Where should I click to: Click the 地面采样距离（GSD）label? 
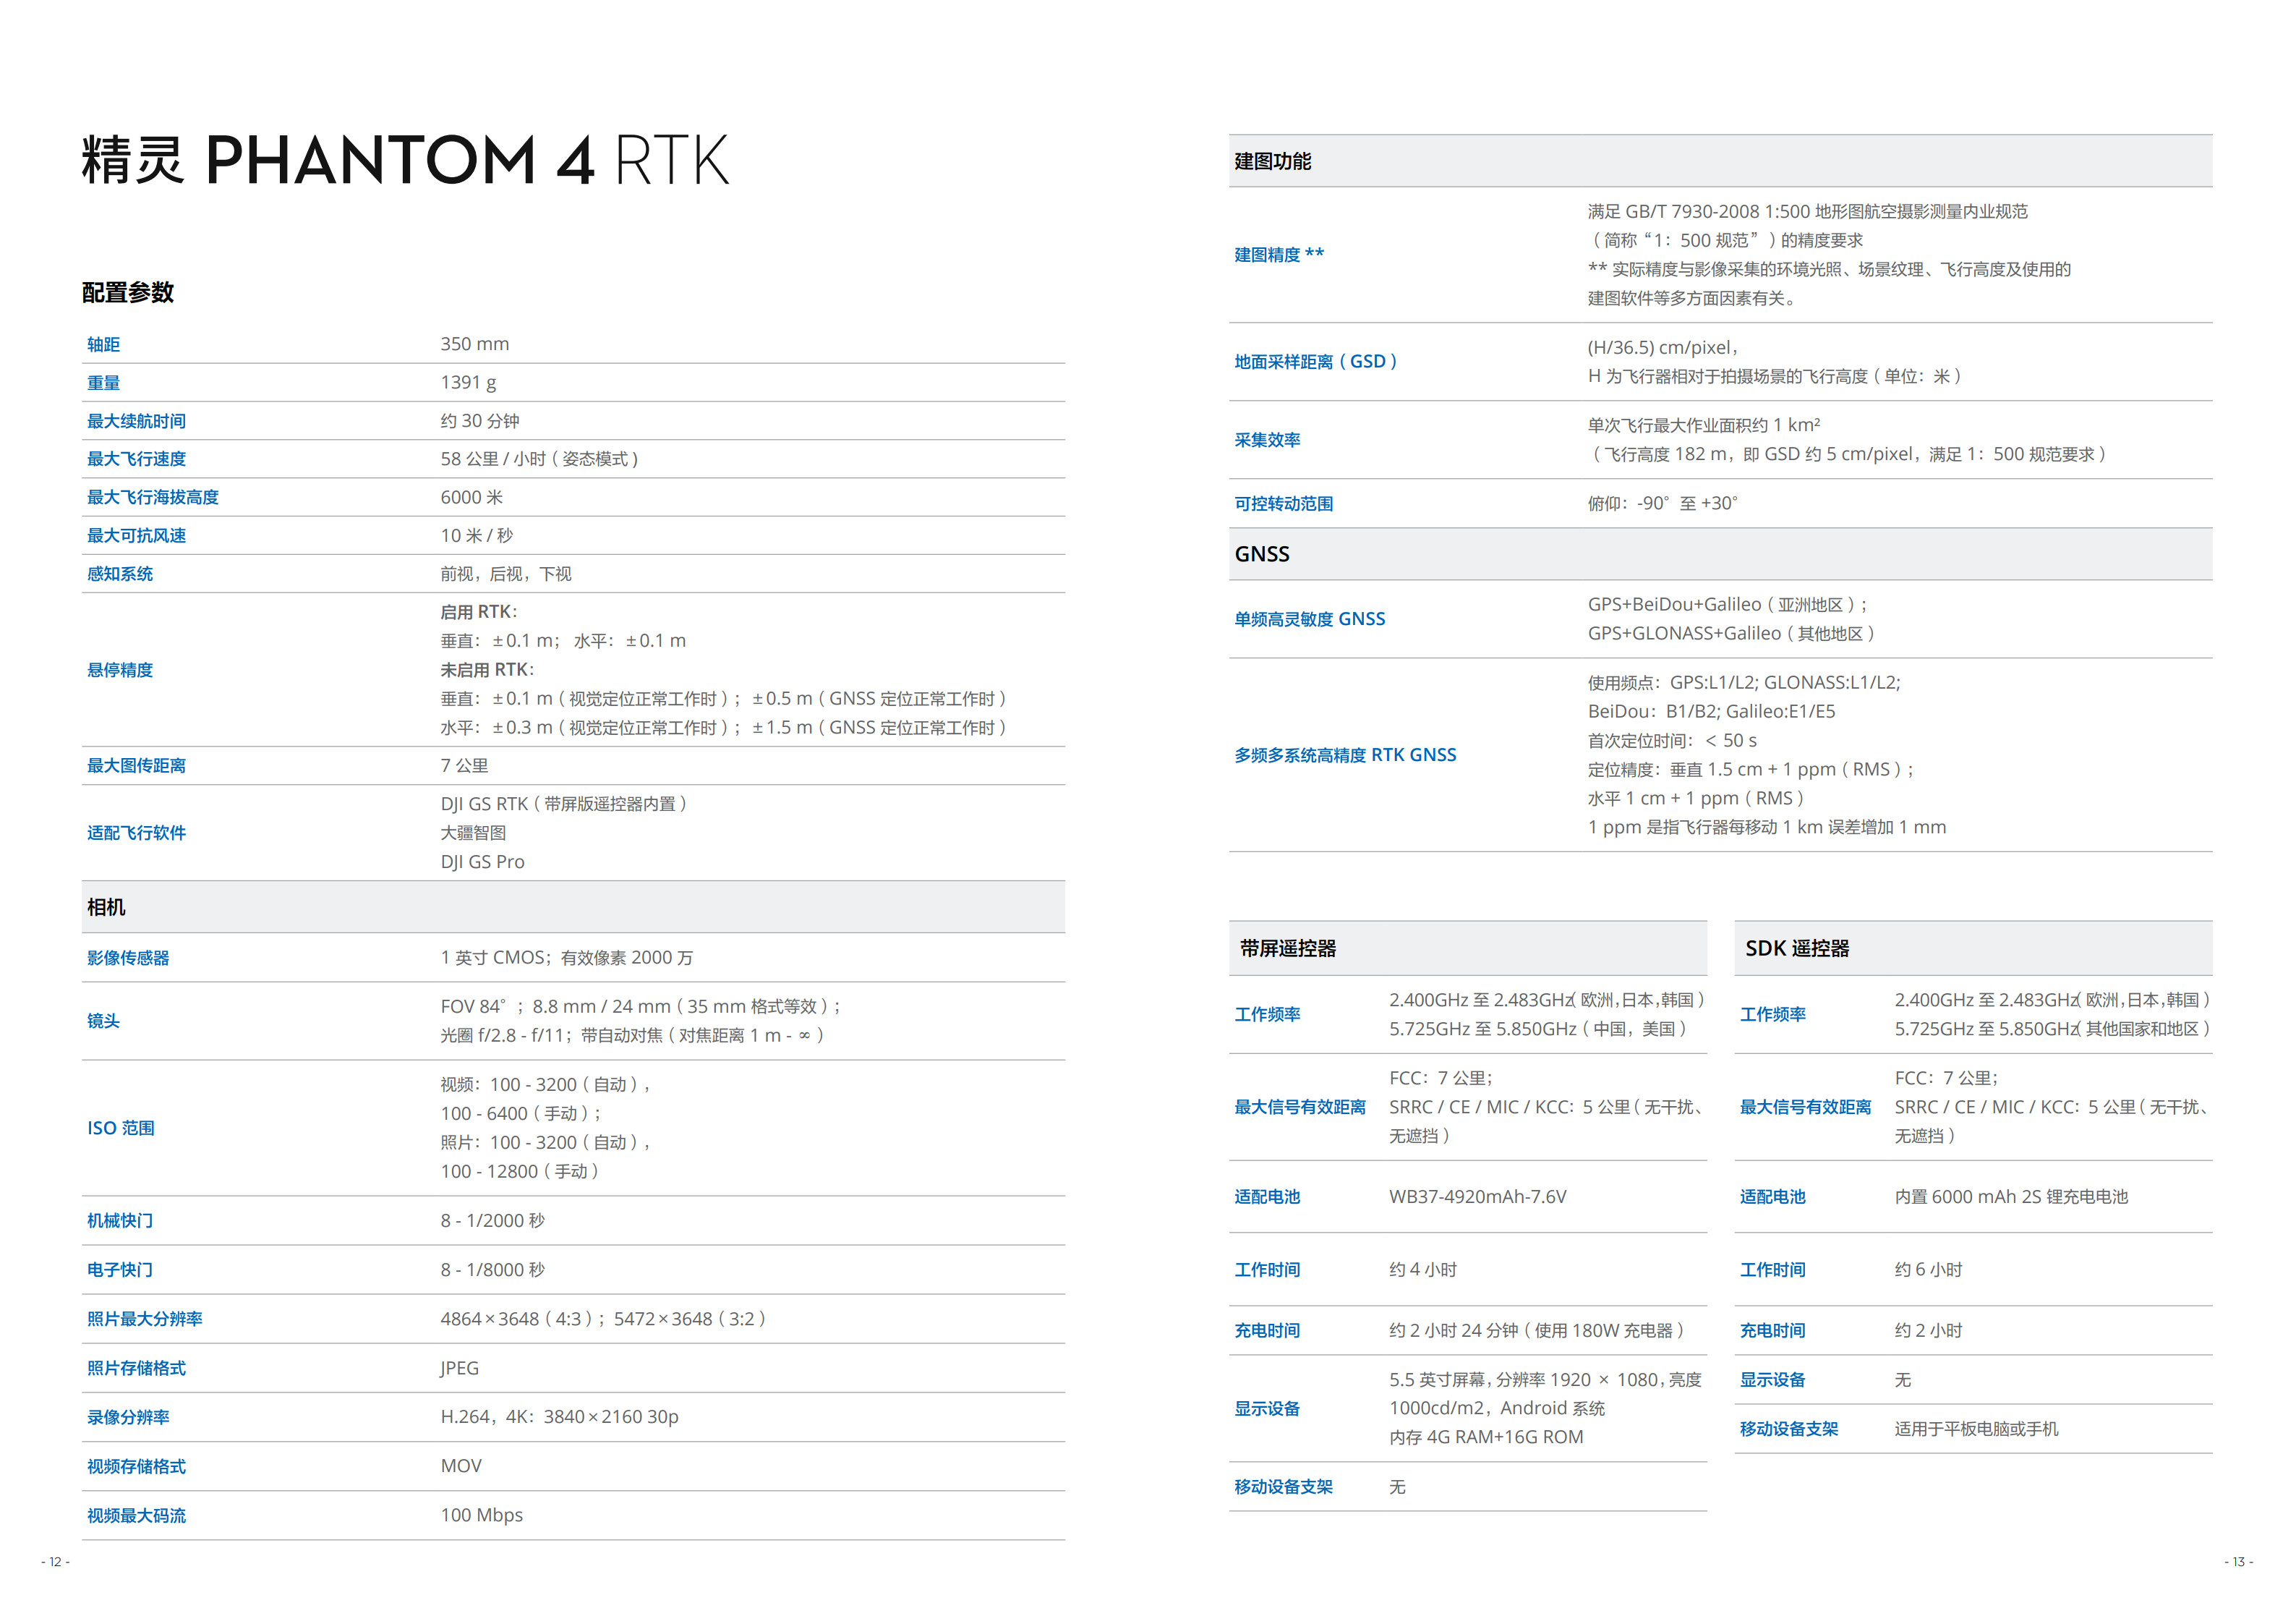tap(1316, 362)
